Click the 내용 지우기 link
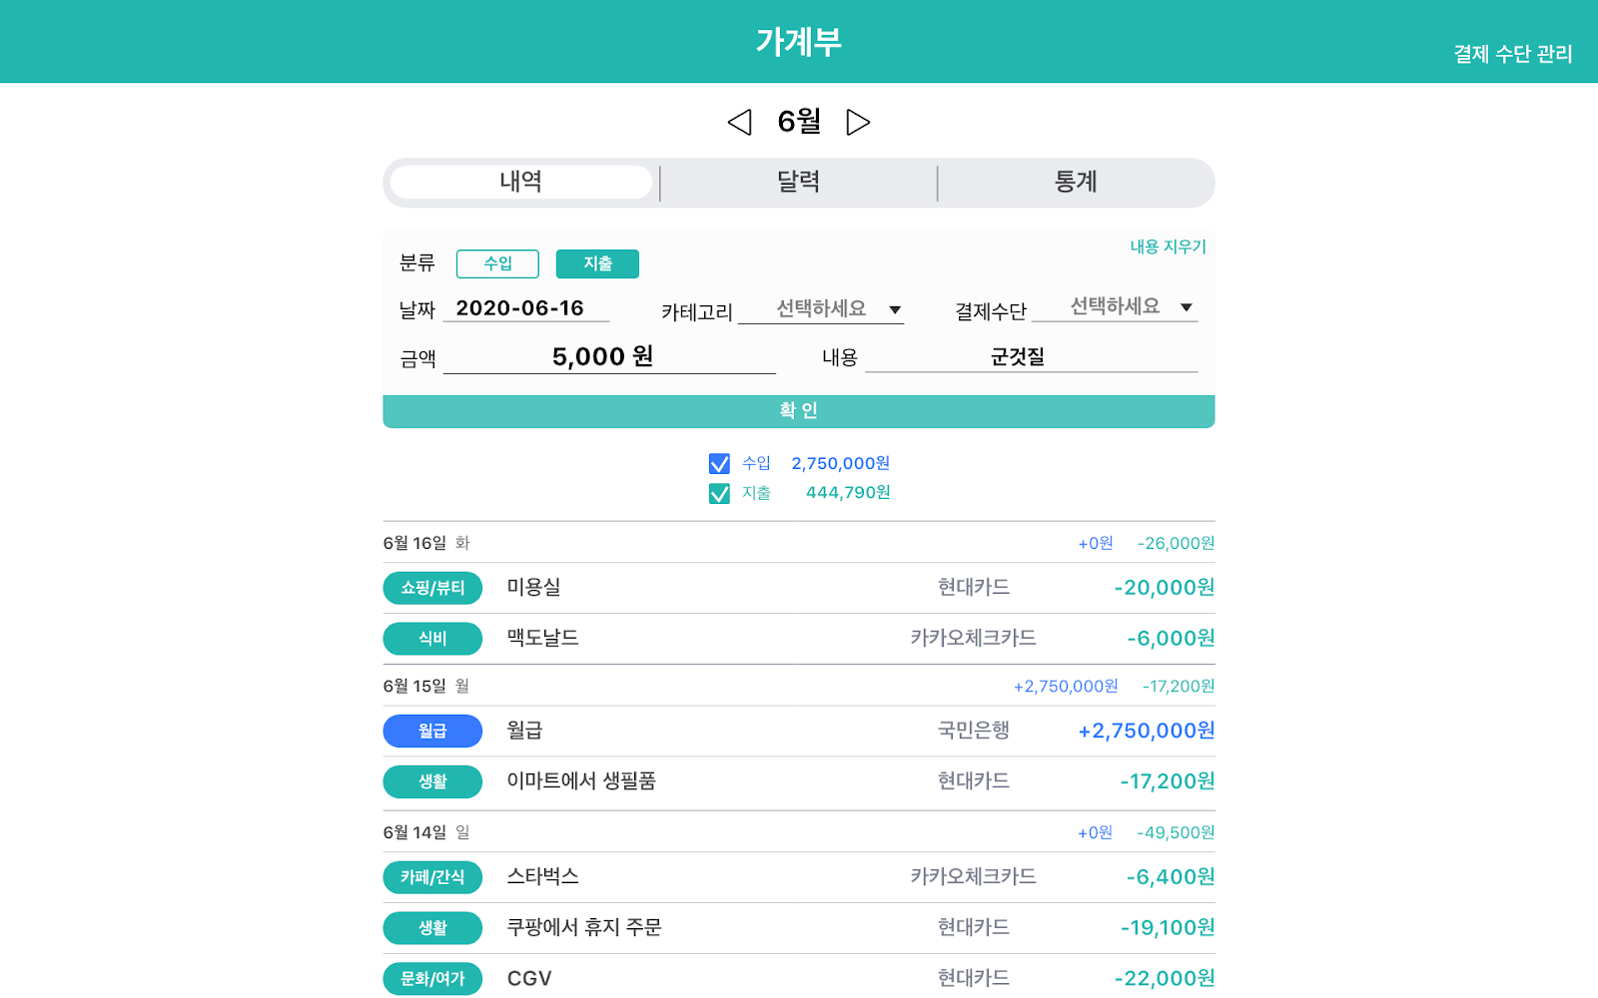 pyautogui.click(x=1168, y=247)
